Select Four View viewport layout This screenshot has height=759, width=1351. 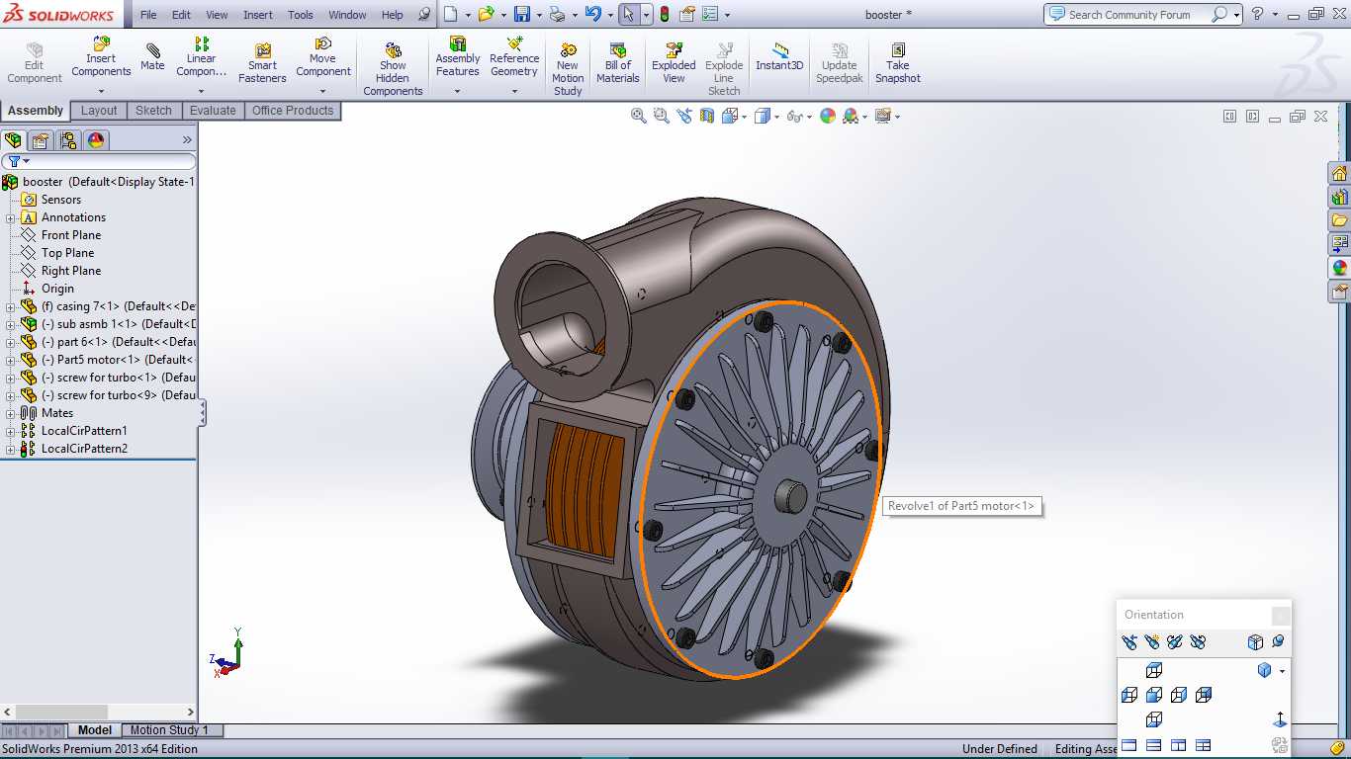pos(1203,745)
